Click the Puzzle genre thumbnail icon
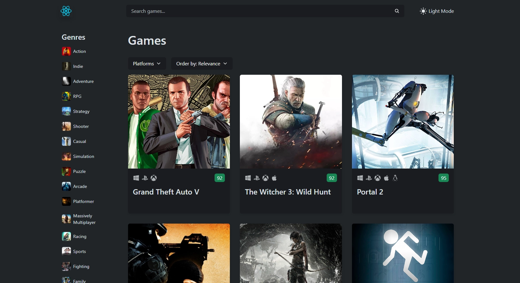Image resolution: width=520 pixels, height=283 pixels. tap(66, 171)
